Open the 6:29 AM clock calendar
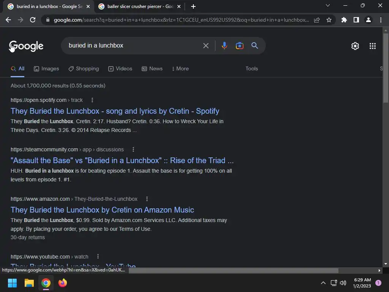 pos(362,283)
